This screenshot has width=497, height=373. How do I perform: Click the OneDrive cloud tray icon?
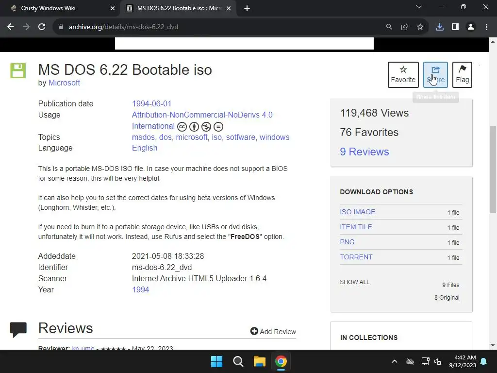[410, 361]
